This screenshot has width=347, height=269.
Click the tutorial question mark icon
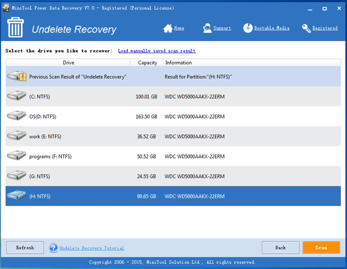point(54,248)
